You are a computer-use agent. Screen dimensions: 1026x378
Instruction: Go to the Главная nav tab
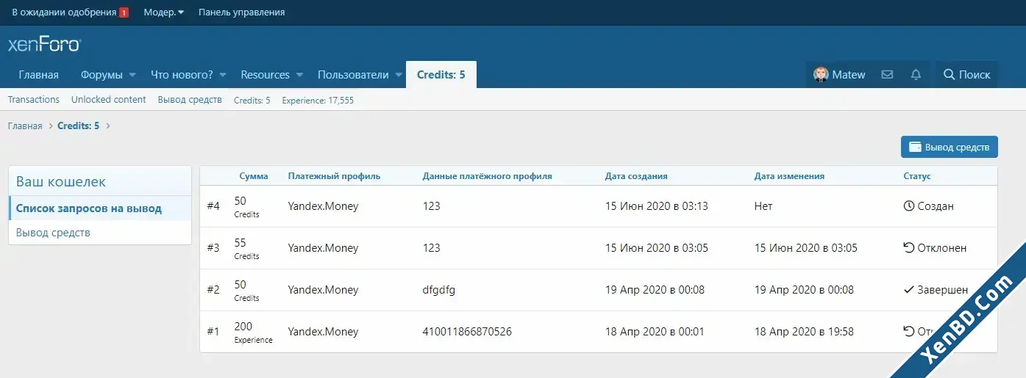[x=39, y=75]
